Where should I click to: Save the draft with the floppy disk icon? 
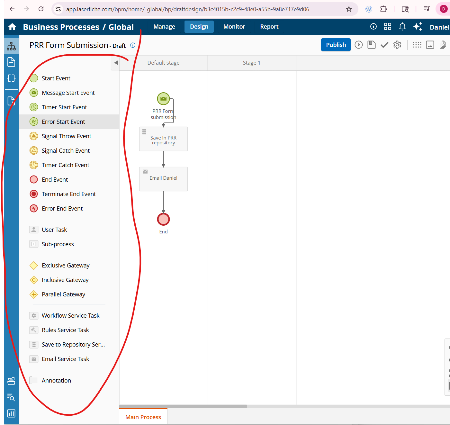(x=372, y=45)
